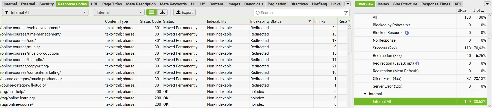This screenshot has height=108, width=492.
Task: Sort by the Content Type column header
Action: pos(122,21)
